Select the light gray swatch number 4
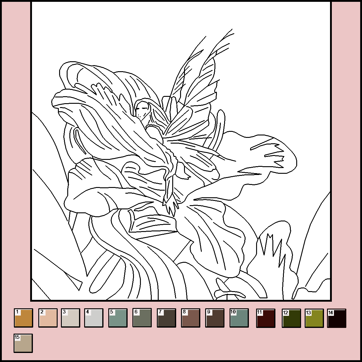Image resolution: width=362 pixels, height=362 pixels. (x=94, y=318)
